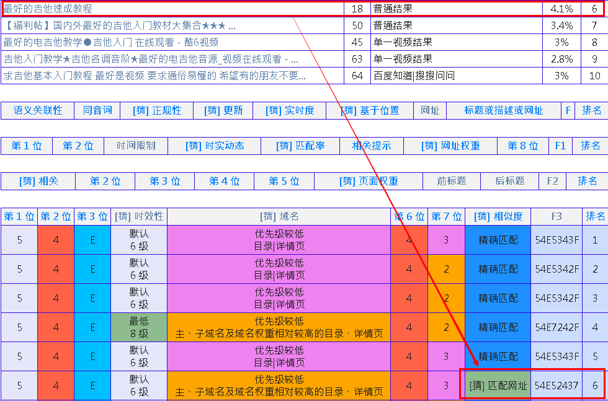Select the F3 column header
The image size is (608, 401).
[x=557, y=216]
